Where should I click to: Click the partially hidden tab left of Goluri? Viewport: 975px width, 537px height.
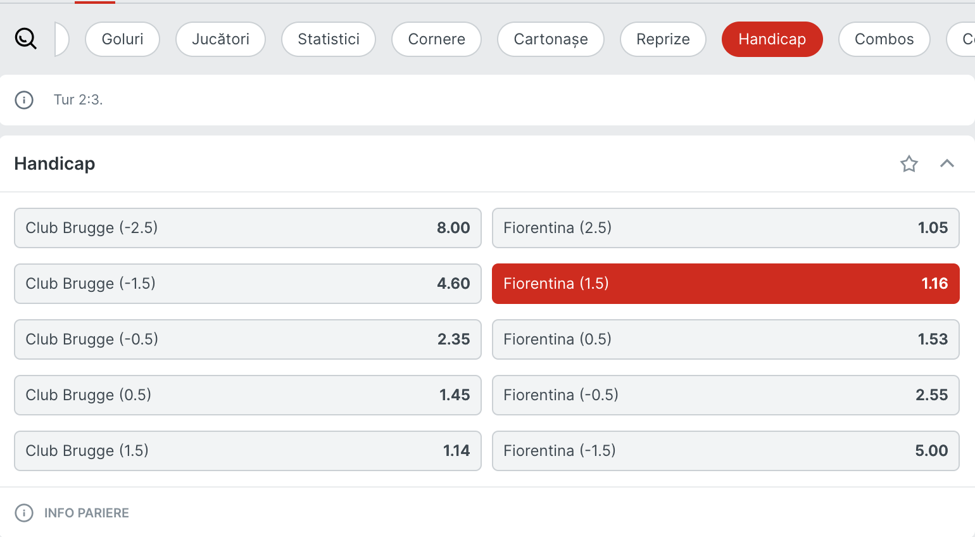click(62, 39)
